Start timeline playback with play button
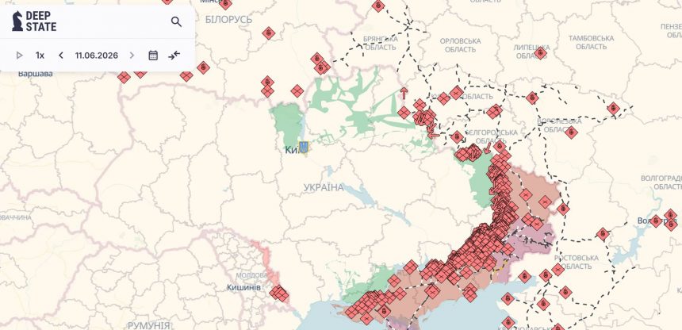The width and height of the screenshot is (682, 330). coord(19,56)
